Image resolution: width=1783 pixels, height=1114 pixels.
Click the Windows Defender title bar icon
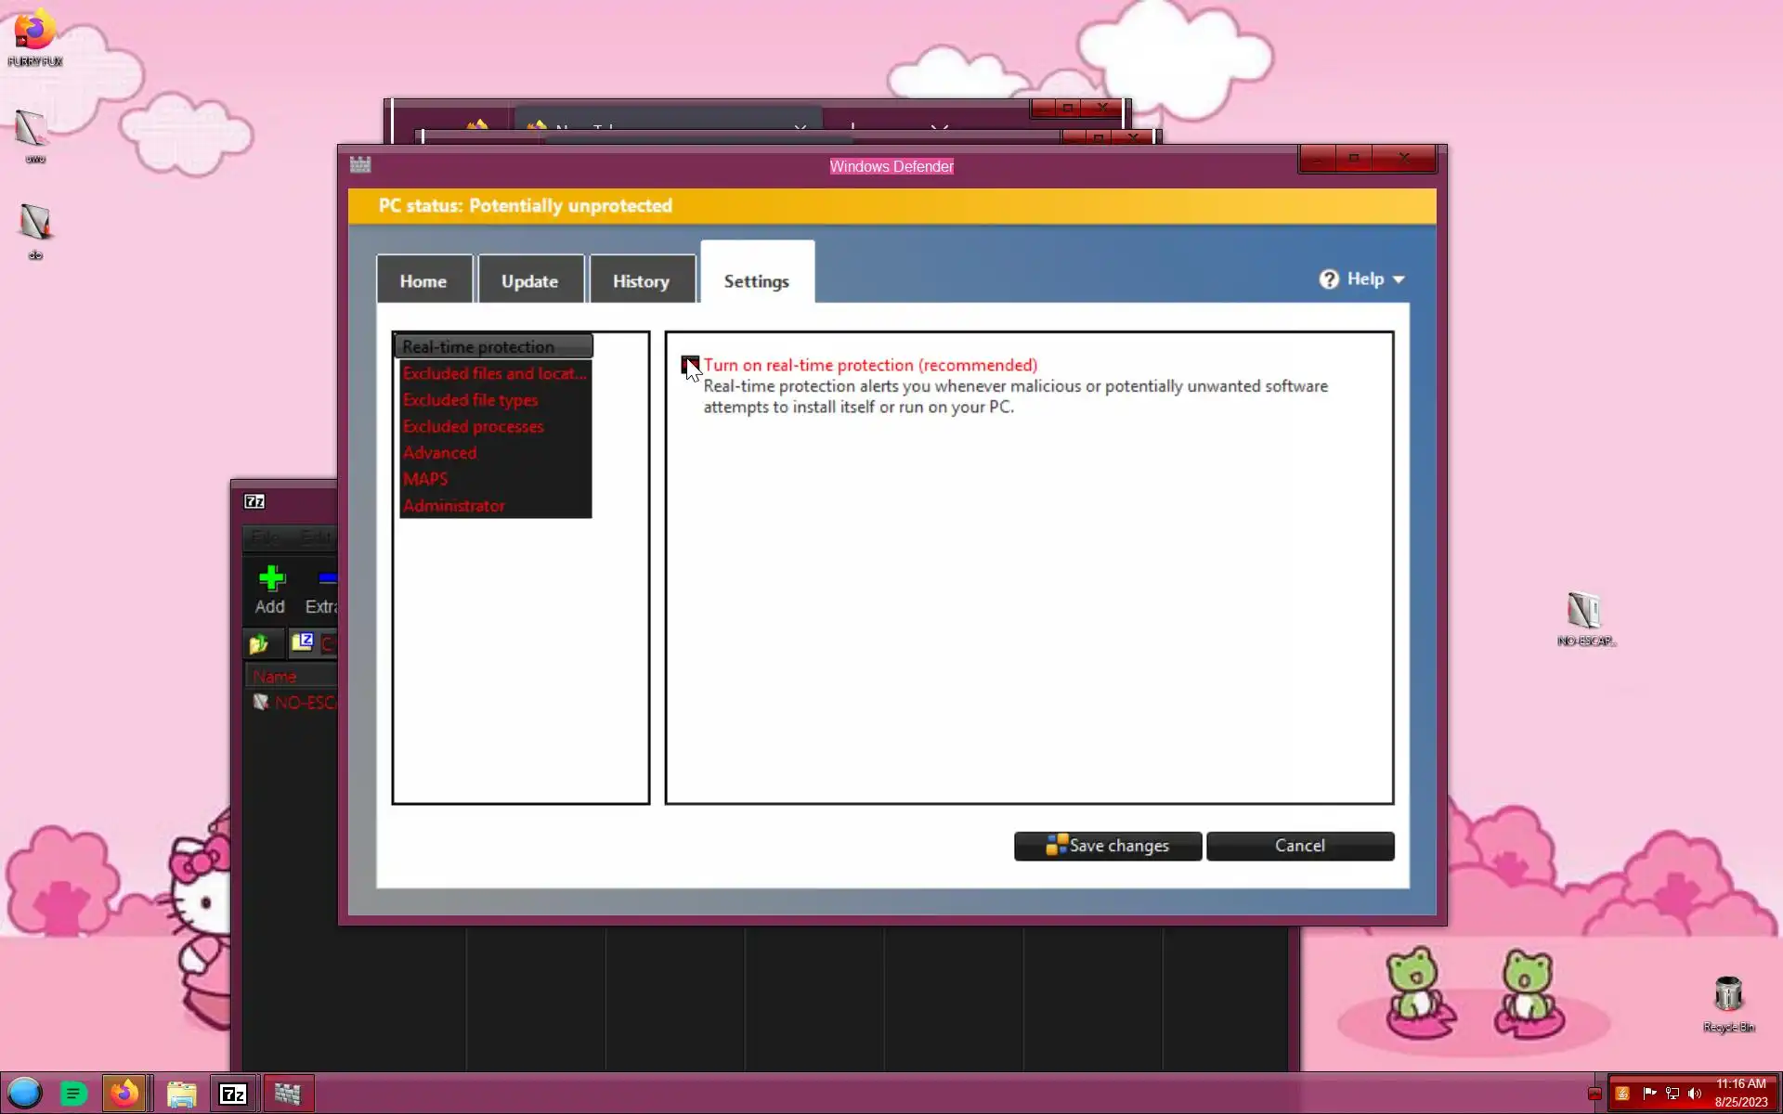point(360,165)
